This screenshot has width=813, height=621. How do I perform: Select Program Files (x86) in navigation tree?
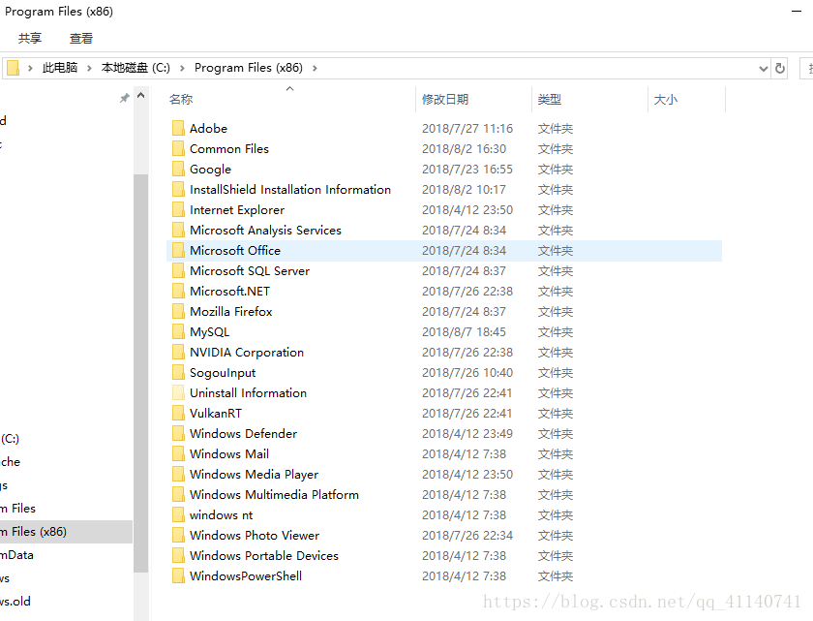[33, 531]
